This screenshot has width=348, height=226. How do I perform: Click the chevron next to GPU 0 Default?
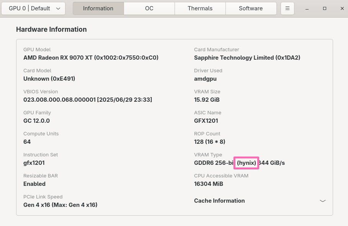click(58, 8)
